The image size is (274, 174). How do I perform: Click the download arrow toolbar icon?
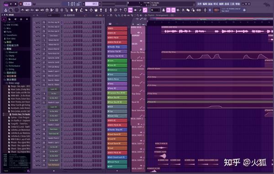pos(6,10)
